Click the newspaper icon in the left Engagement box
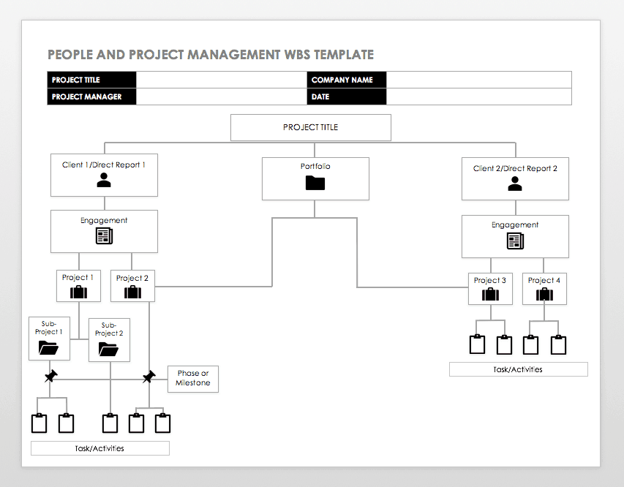 point(104,235)
